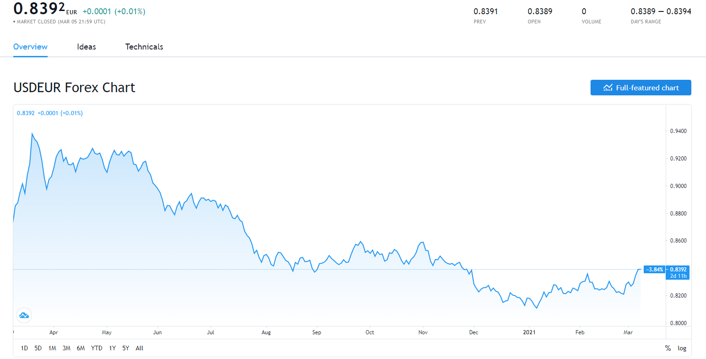Screen dimensions: 706x359
Task: Toggle percent scale on the chart
Action: 668,348
